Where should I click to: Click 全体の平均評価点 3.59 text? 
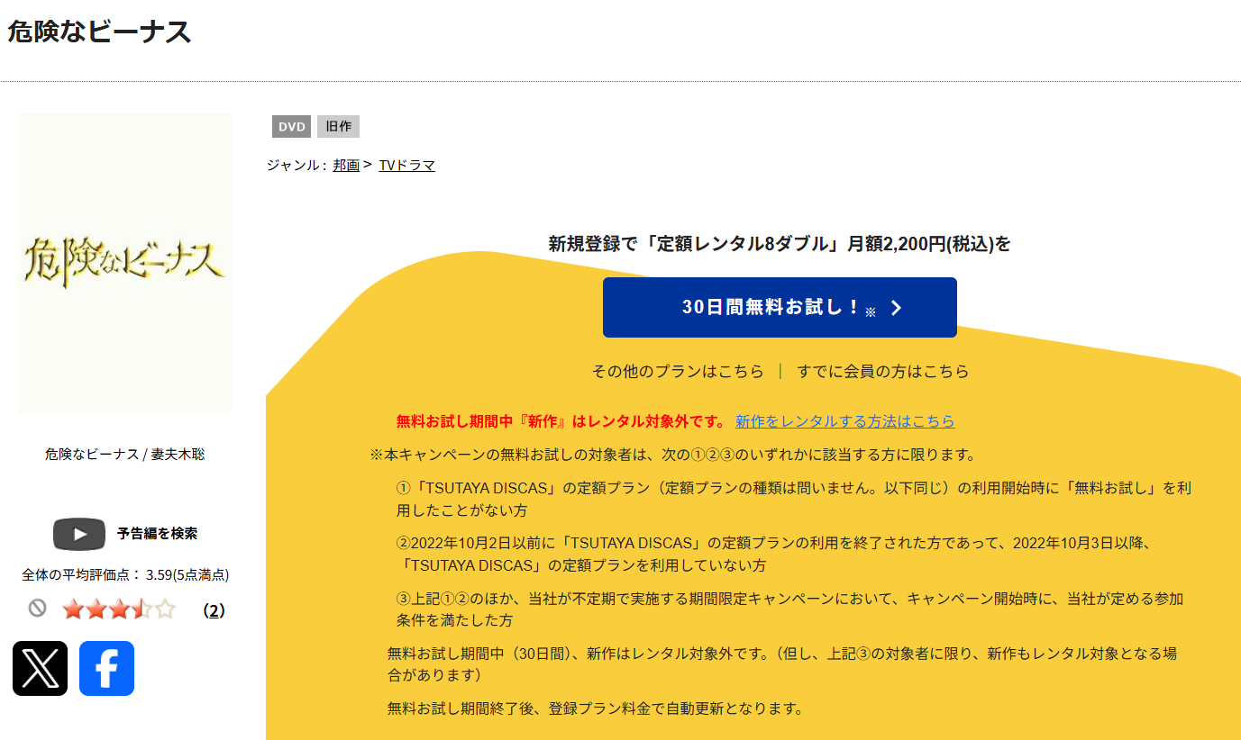click(x=125, y=574)
